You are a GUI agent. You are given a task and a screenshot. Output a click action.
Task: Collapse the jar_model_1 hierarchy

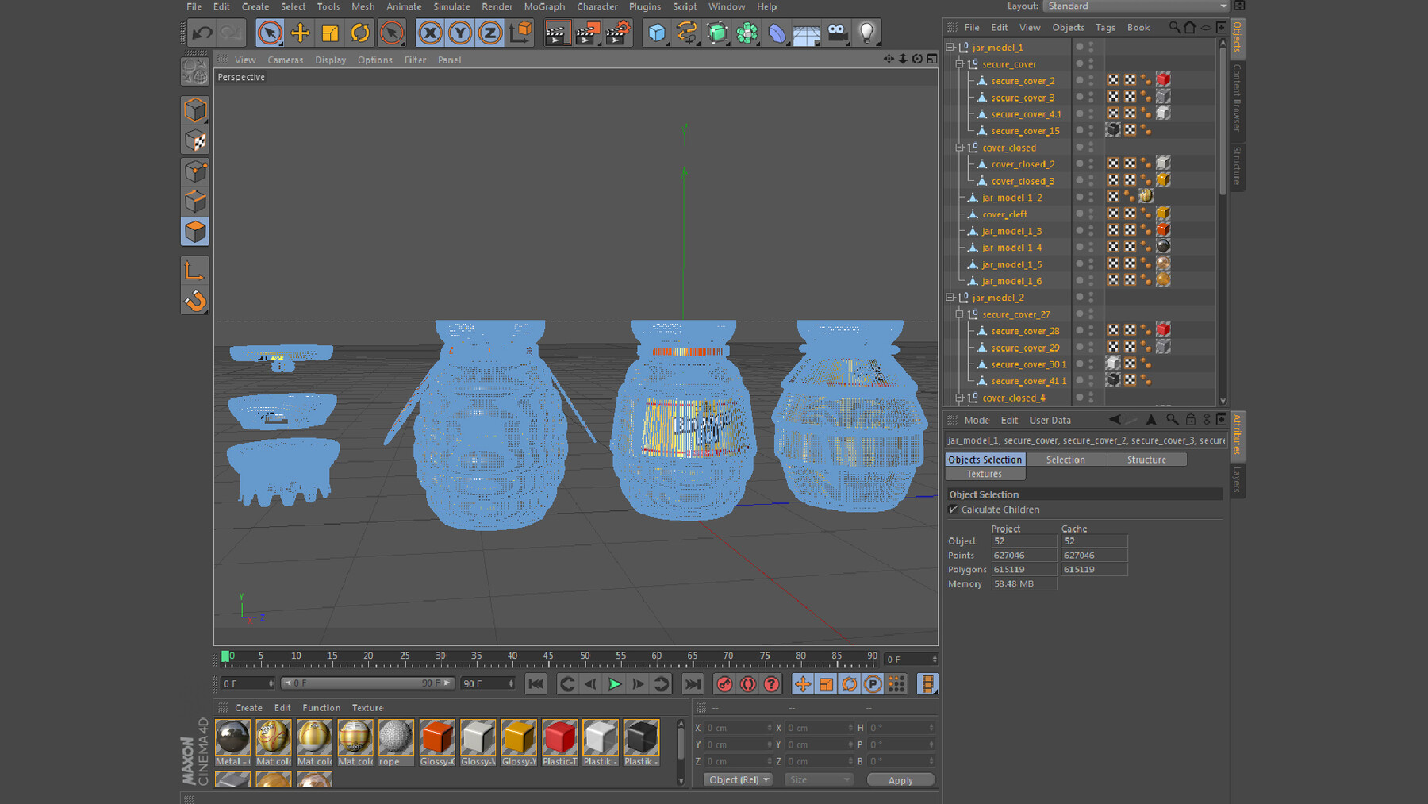949,47
